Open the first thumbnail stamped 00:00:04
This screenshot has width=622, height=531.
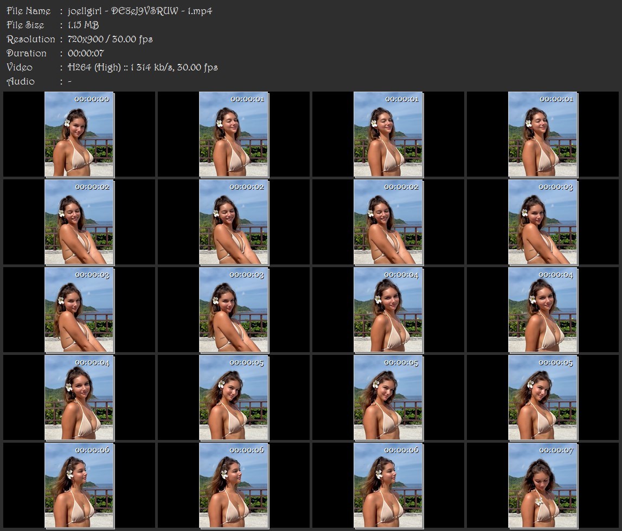point(388,310)
